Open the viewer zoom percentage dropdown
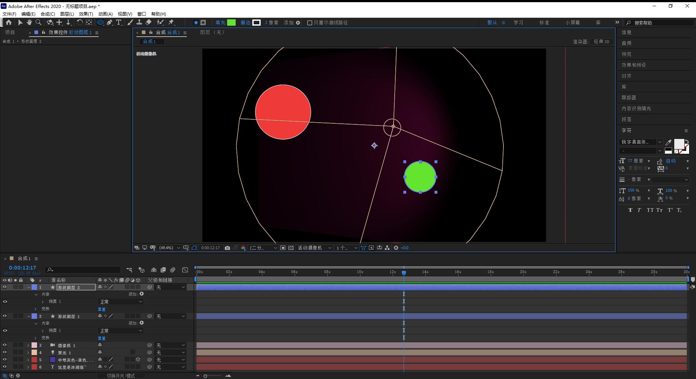Screen dimensions: 696x379 [x=169, y=248]
